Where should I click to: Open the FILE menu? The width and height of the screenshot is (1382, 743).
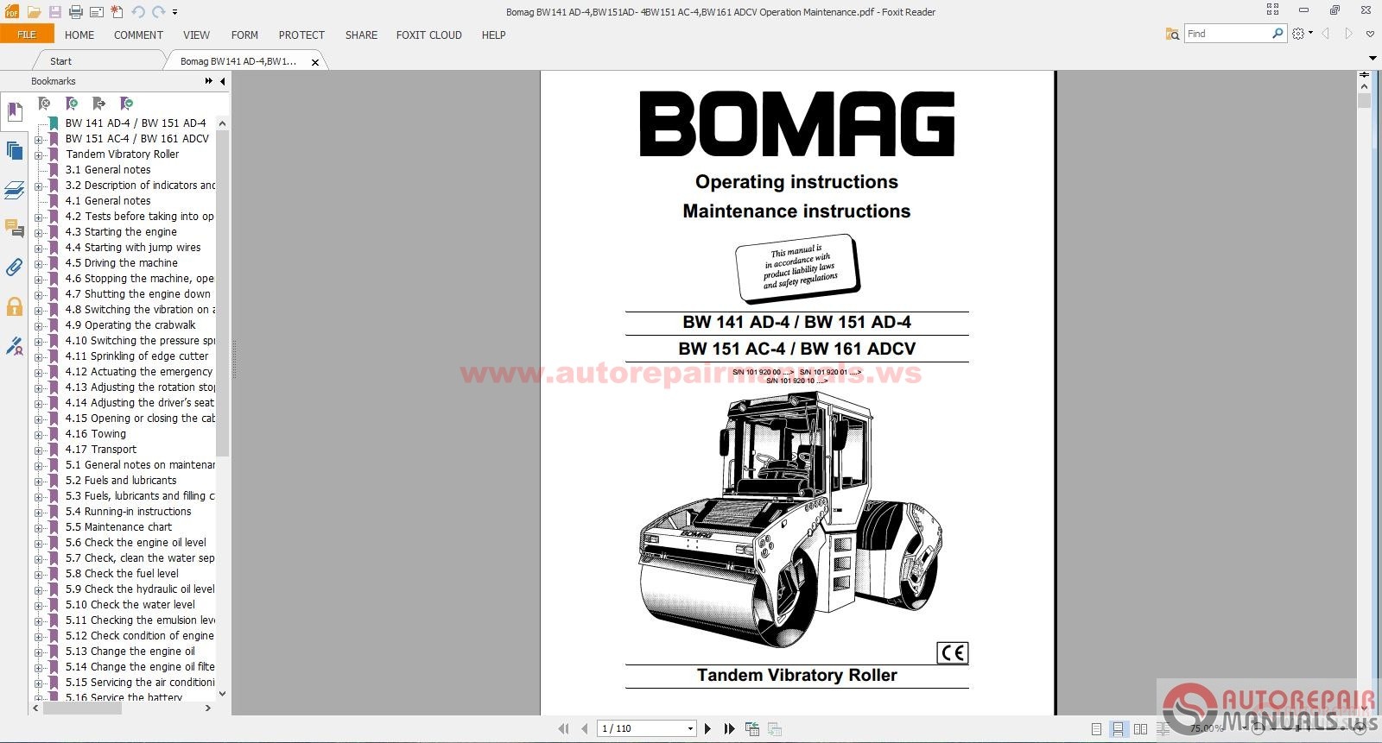pyautogui.click(x=27, y=35)
